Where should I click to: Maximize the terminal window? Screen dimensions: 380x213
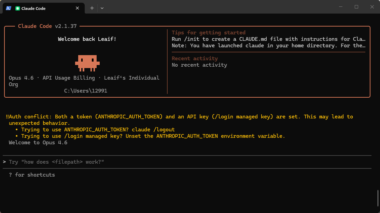[356, 7]
